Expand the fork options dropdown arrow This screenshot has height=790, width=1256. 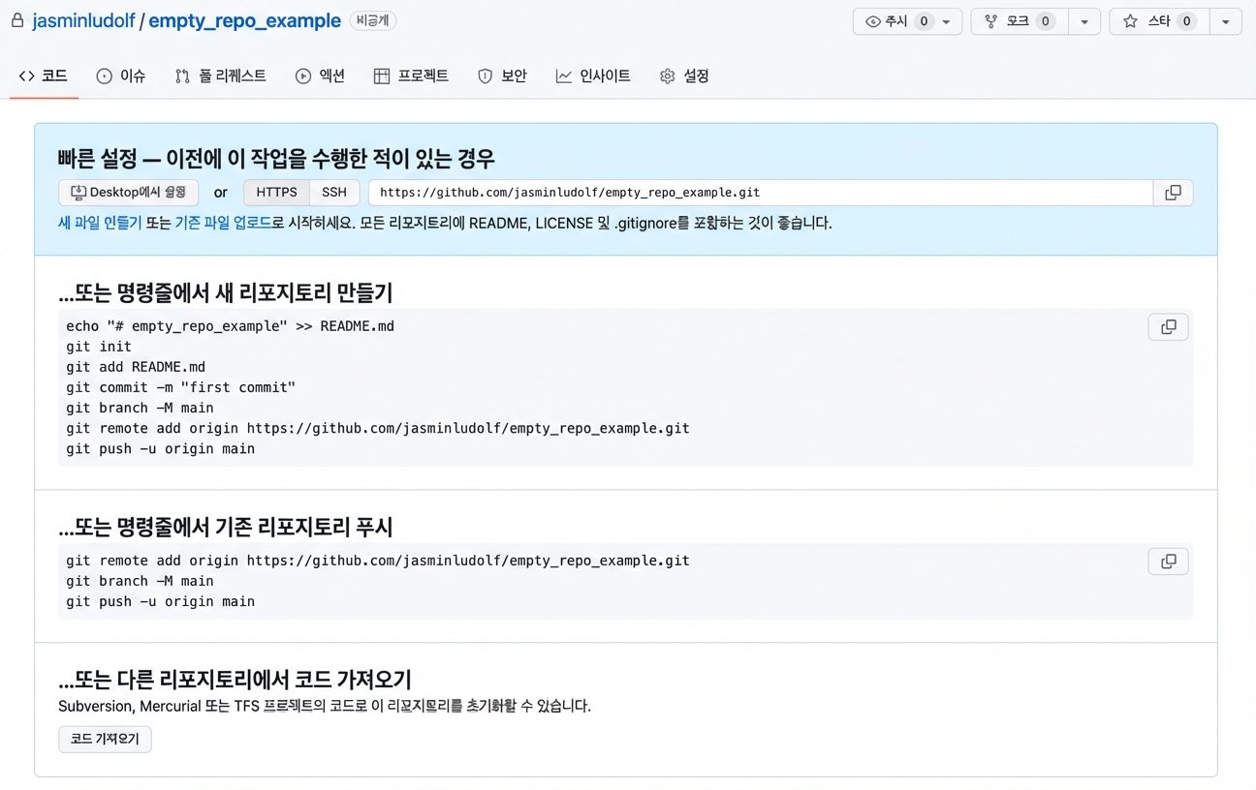[x=1084, y=21]
